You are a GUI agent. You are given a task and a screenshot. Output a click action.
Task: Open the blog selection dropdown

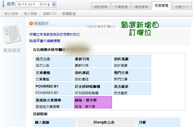pos(36,4)
